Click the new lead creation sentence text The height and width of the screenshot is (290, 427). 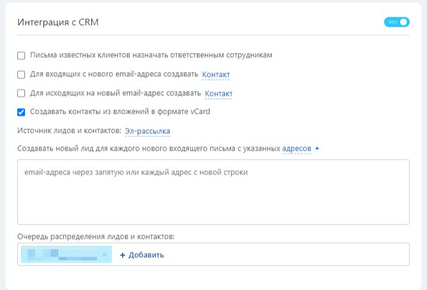pyautogui.click(x=149, y=148)
